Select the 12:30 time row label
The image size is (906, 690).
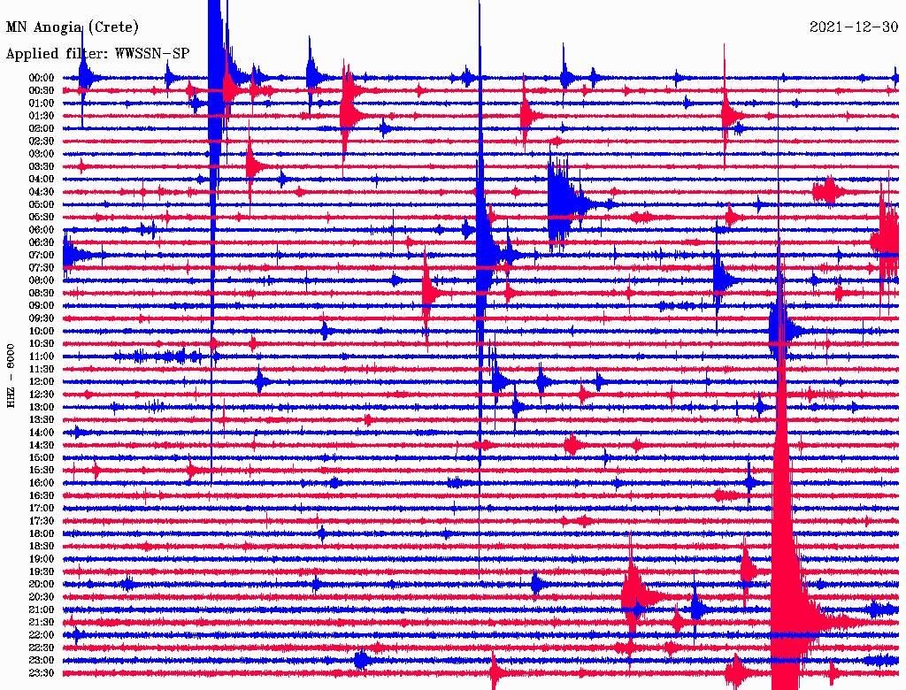point(42,395)
